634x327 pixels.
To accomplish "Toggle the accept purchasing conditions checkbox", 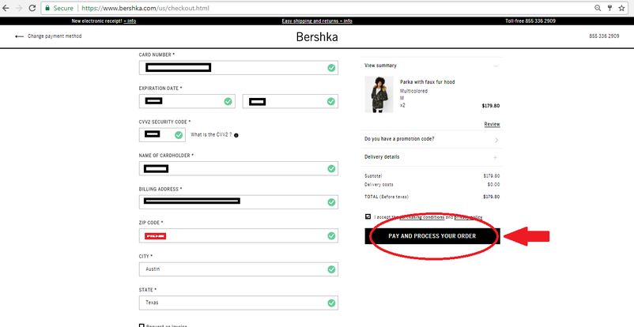I will coord(368,216).
